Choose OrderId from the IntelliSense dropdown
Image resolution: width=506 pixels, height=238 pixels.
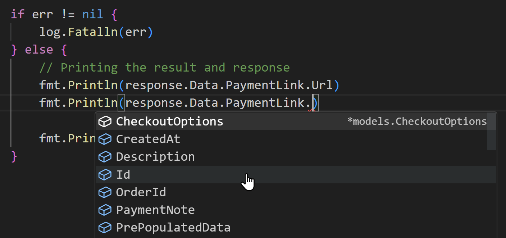click(141, 192)
